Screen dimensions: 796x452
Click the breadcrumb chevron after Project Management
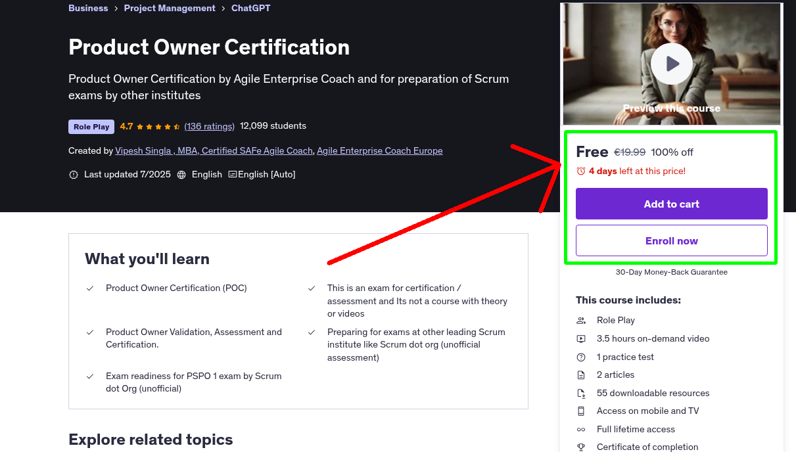point(223,9)
